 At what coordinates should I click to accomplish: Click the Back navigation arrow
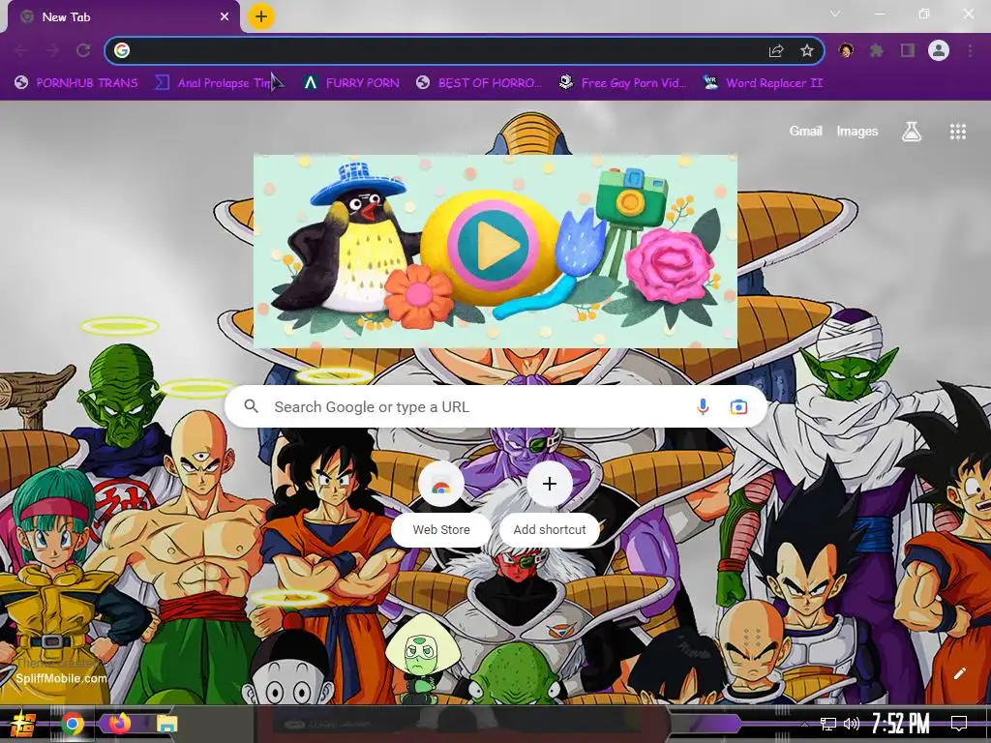[21, 50]
